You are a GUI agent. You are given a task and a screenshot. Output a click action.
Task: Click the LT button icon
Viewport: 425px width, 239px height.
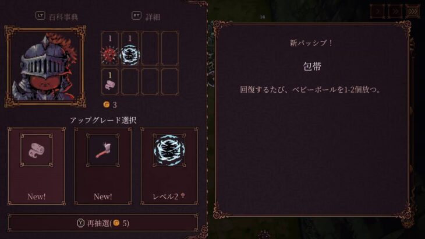(40, 16)
